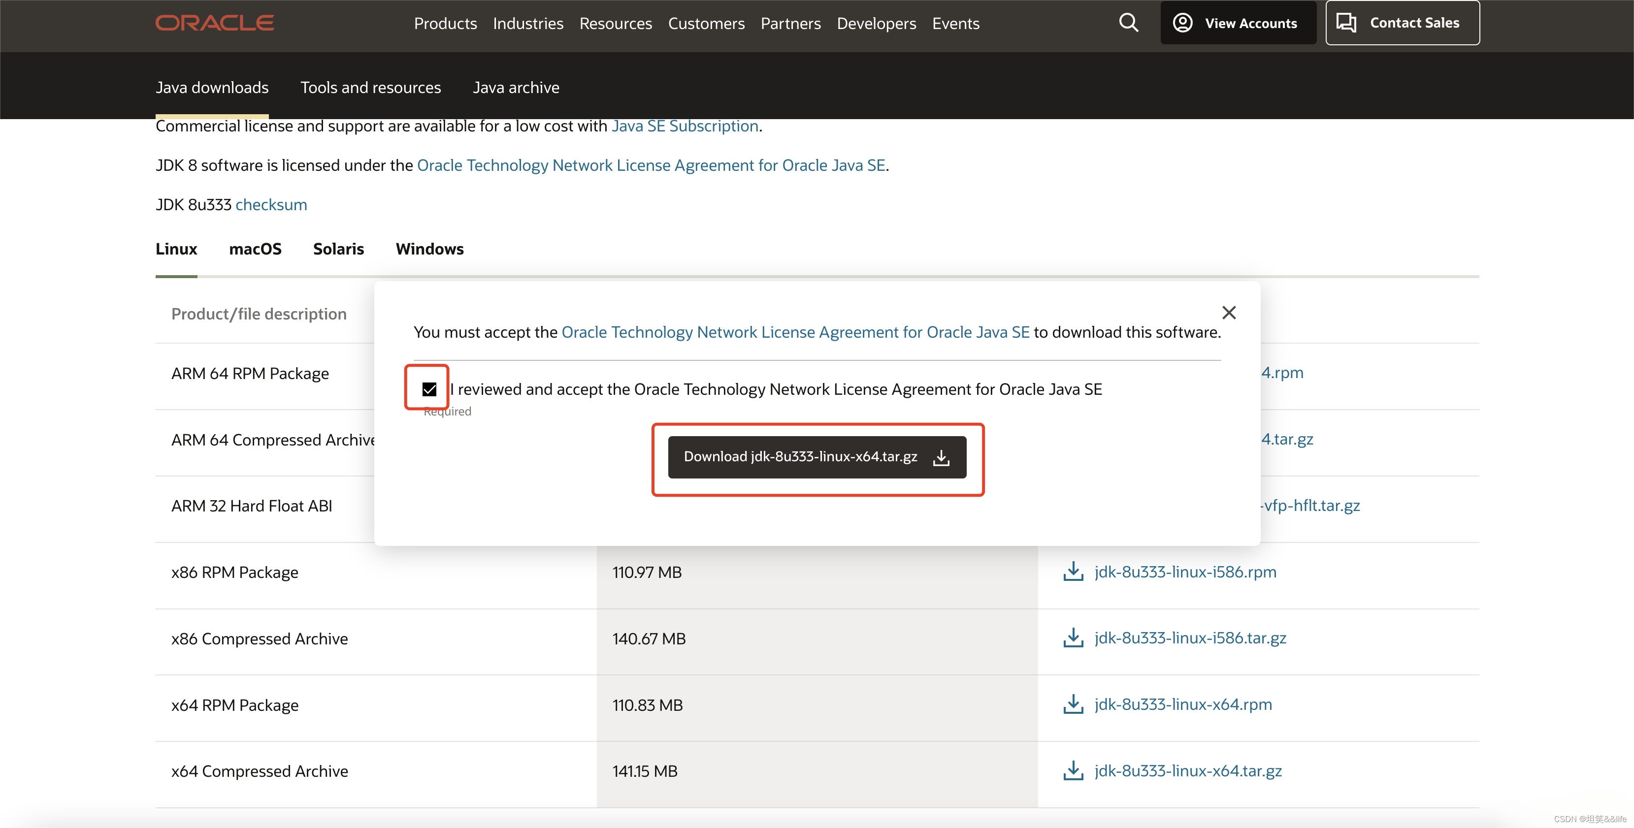This screenshot has width=1634, height=828.
Task: Select the Java downloads tab
Action: (212, 88)
